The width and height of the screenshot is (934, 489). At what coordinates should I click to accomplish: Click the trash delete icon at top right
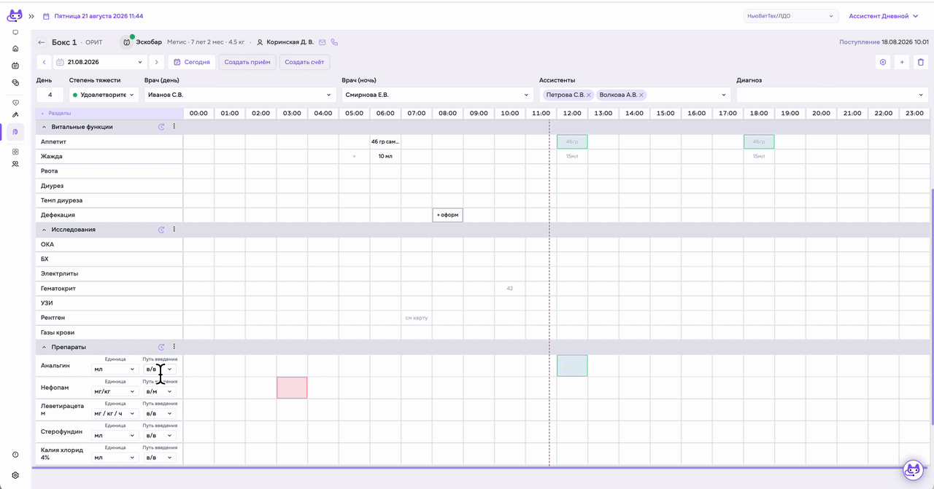tap(921, 62)
